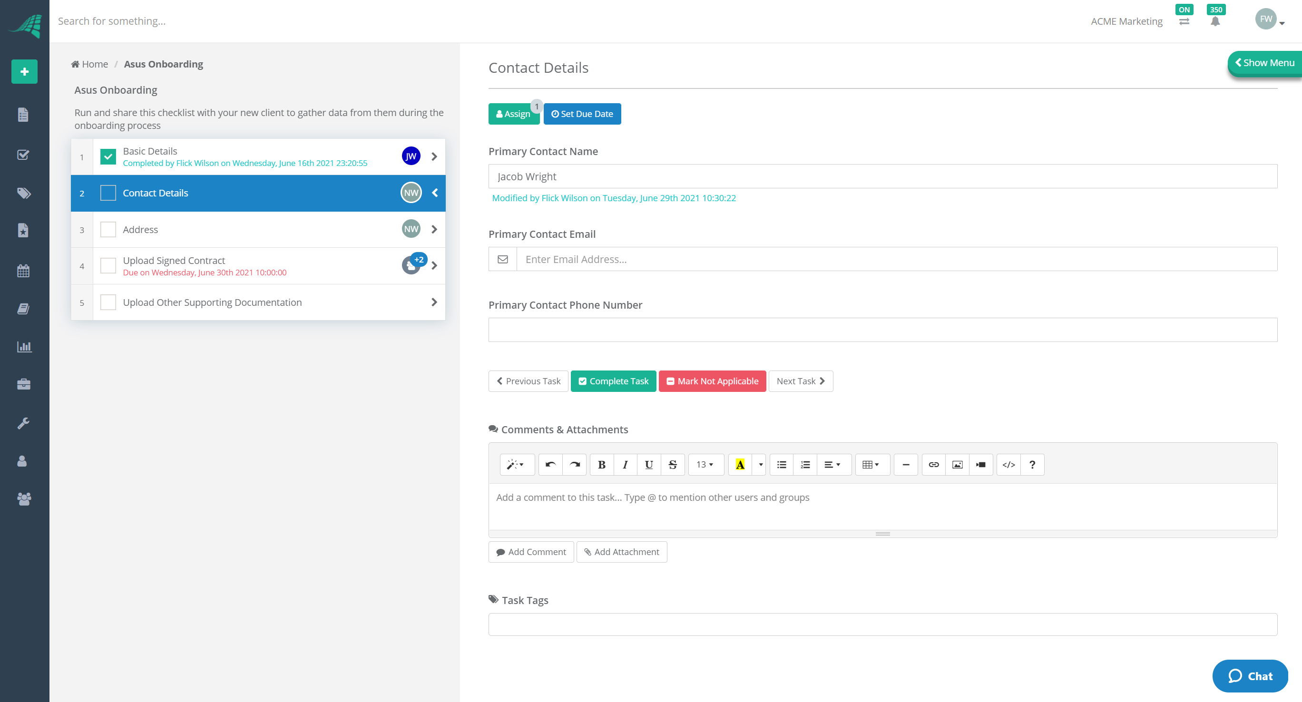Viewport: 1302px width, 702px height.
Task: Uncheck the completed Basic Details task
Action: click(108, 156)
